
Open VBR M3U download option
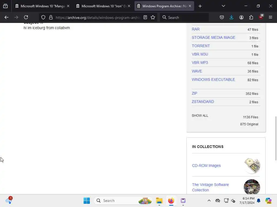[x=200, y=54]
